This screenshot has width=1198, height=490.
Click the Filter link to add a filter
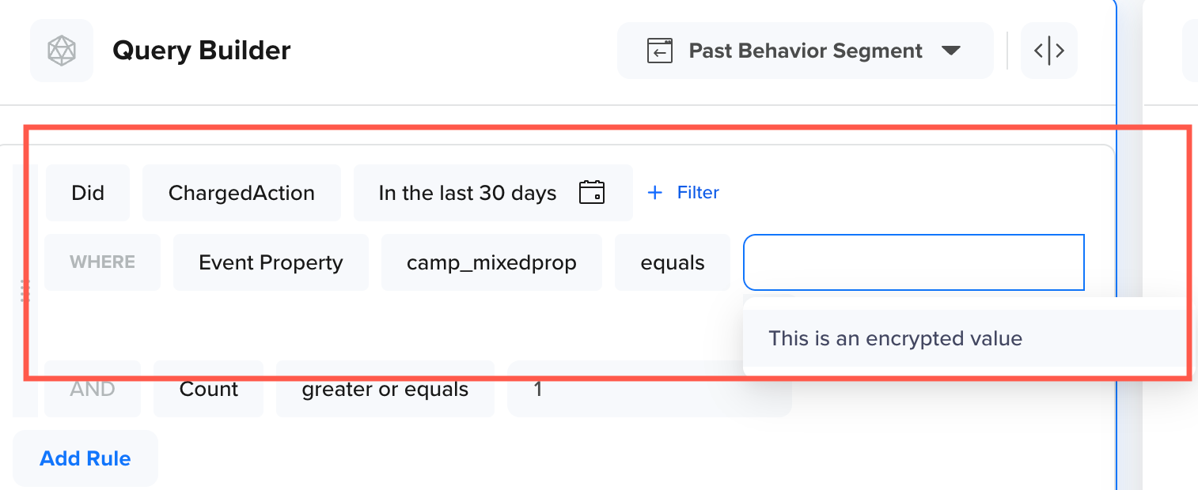tap(697, 192)
